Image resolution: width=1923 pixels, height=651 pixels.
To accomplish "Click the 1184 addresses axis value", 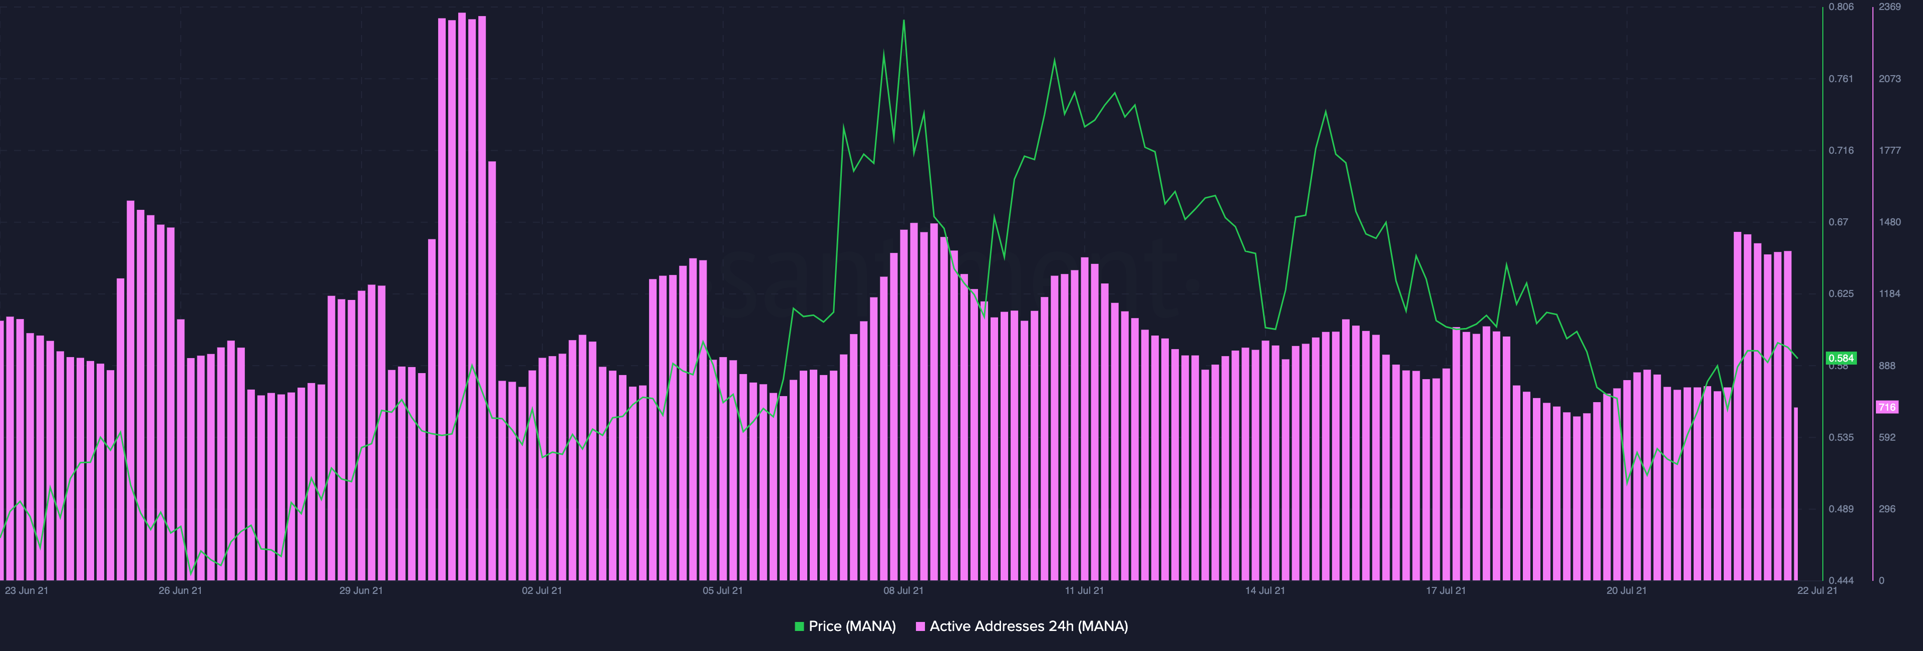I will click(1889, 293).
